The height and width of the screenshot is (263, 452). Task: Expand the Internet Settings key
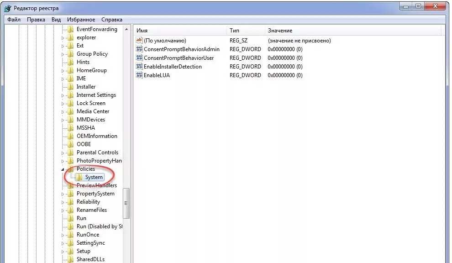coord(63,95)
